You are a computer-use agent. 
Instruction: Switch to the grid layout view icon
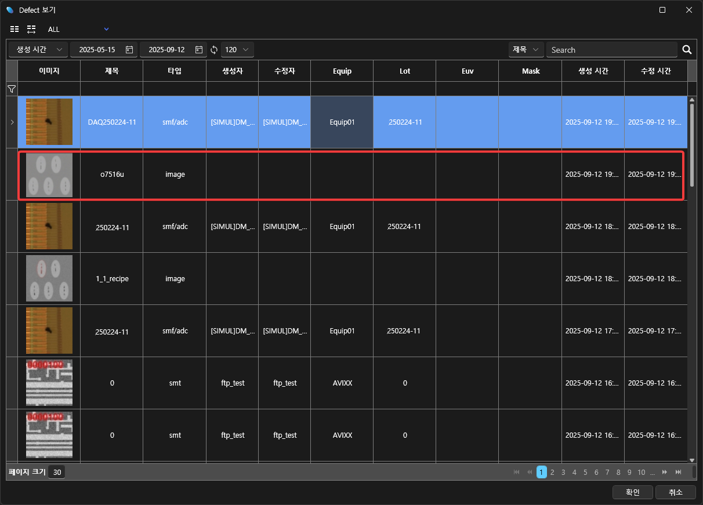15,29
